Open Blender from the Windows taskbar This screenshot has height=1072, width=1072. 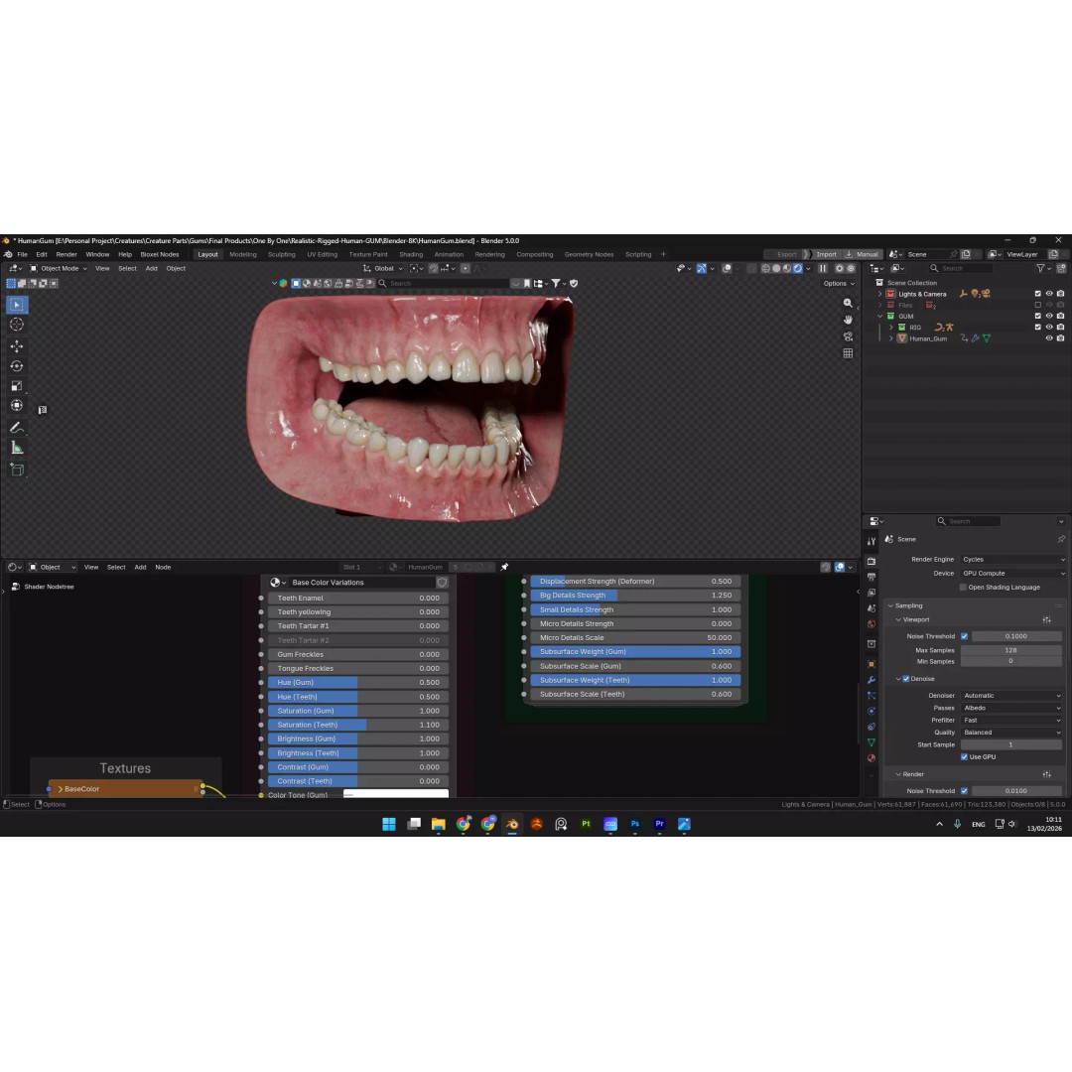click(x=512, y=825)
